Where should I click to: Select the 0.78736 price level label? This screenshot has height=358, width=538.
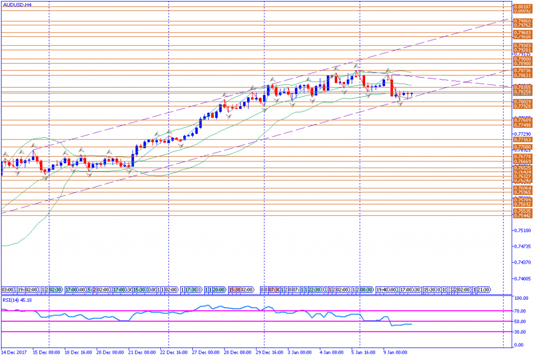521,70
